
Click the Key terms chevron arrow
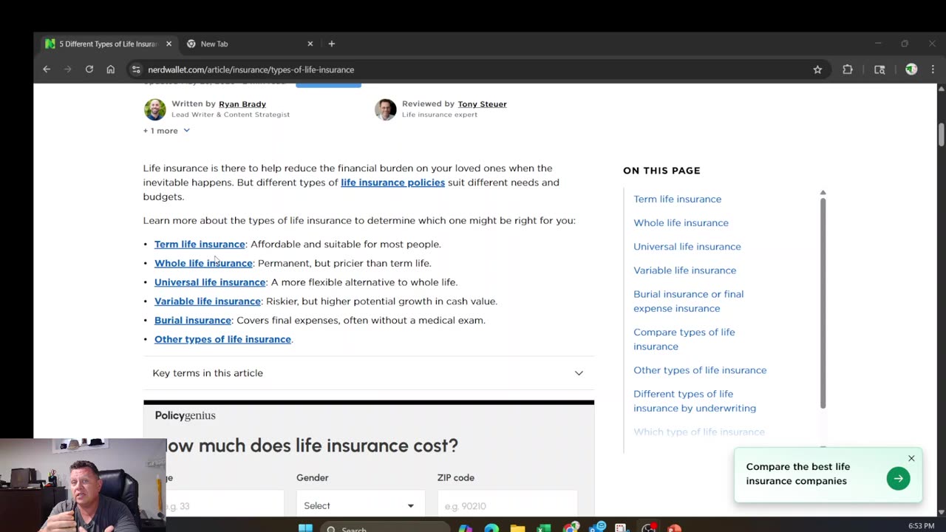pos(579,373)
